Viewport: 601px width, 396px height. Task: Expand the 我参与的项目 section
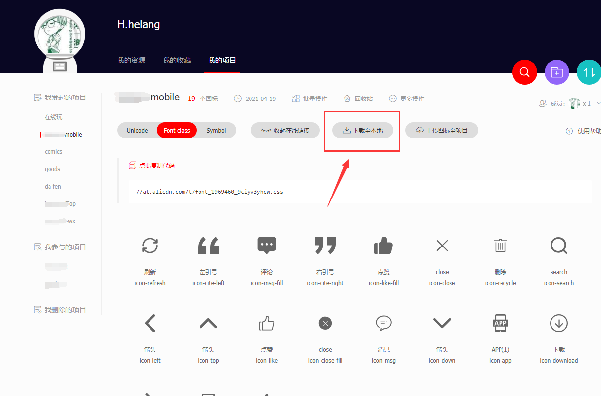pyautogui.click(x=60, y=247)
